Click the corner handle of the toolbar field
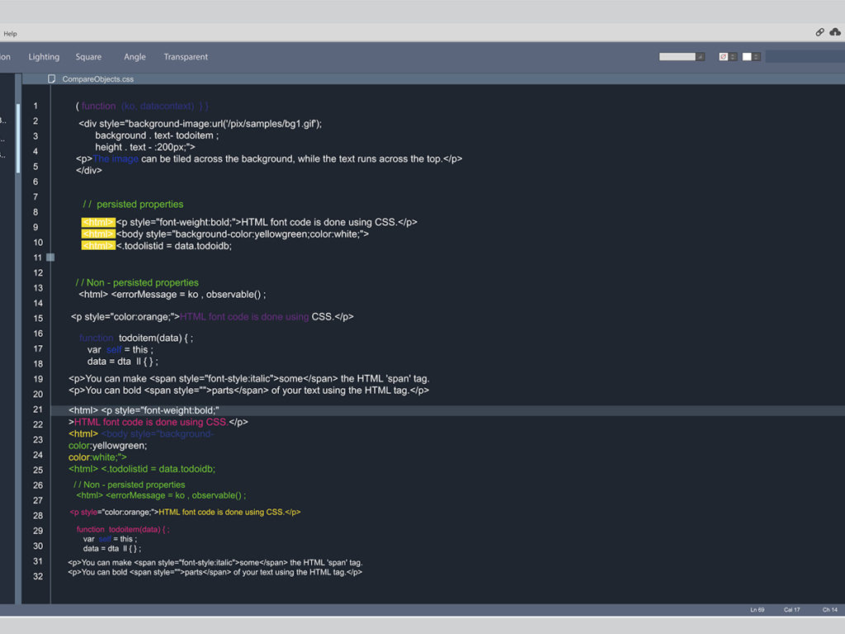845x634 pixels. coord(701,57)
